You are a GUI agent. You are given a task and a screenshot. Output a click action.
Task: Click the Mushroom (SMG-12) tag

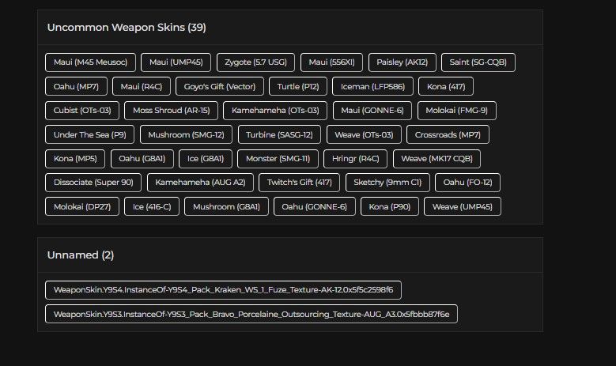coord(186,134)
